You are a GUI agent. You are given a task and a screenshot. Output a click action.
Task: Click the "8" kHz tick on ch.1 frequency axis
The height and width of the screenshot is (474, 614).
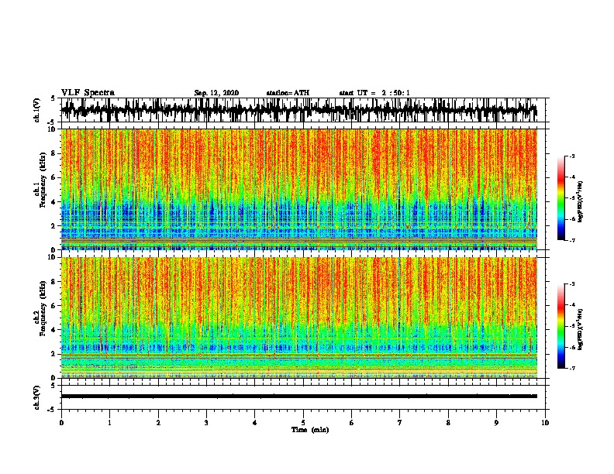(54, 153)
